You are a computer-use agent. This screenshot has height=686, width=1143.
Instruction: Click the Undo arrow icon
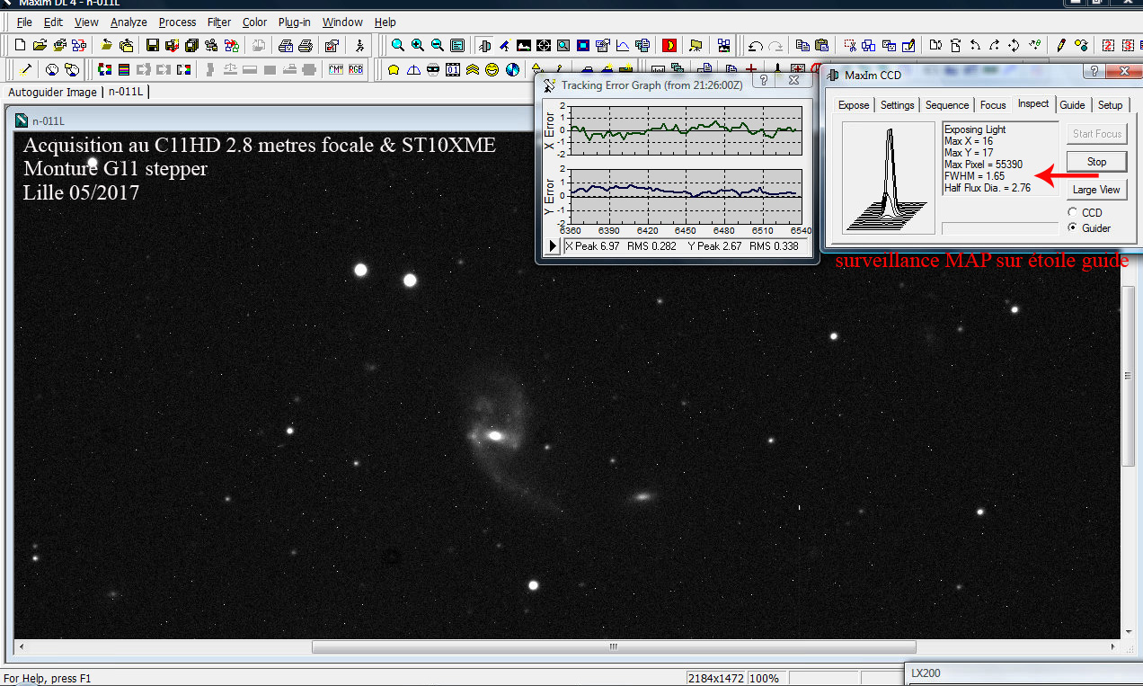point(756,46)
